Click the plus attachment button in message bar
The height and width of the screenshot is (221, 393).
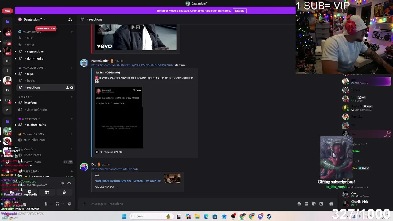pyautogui.click(x=84, y=204)
